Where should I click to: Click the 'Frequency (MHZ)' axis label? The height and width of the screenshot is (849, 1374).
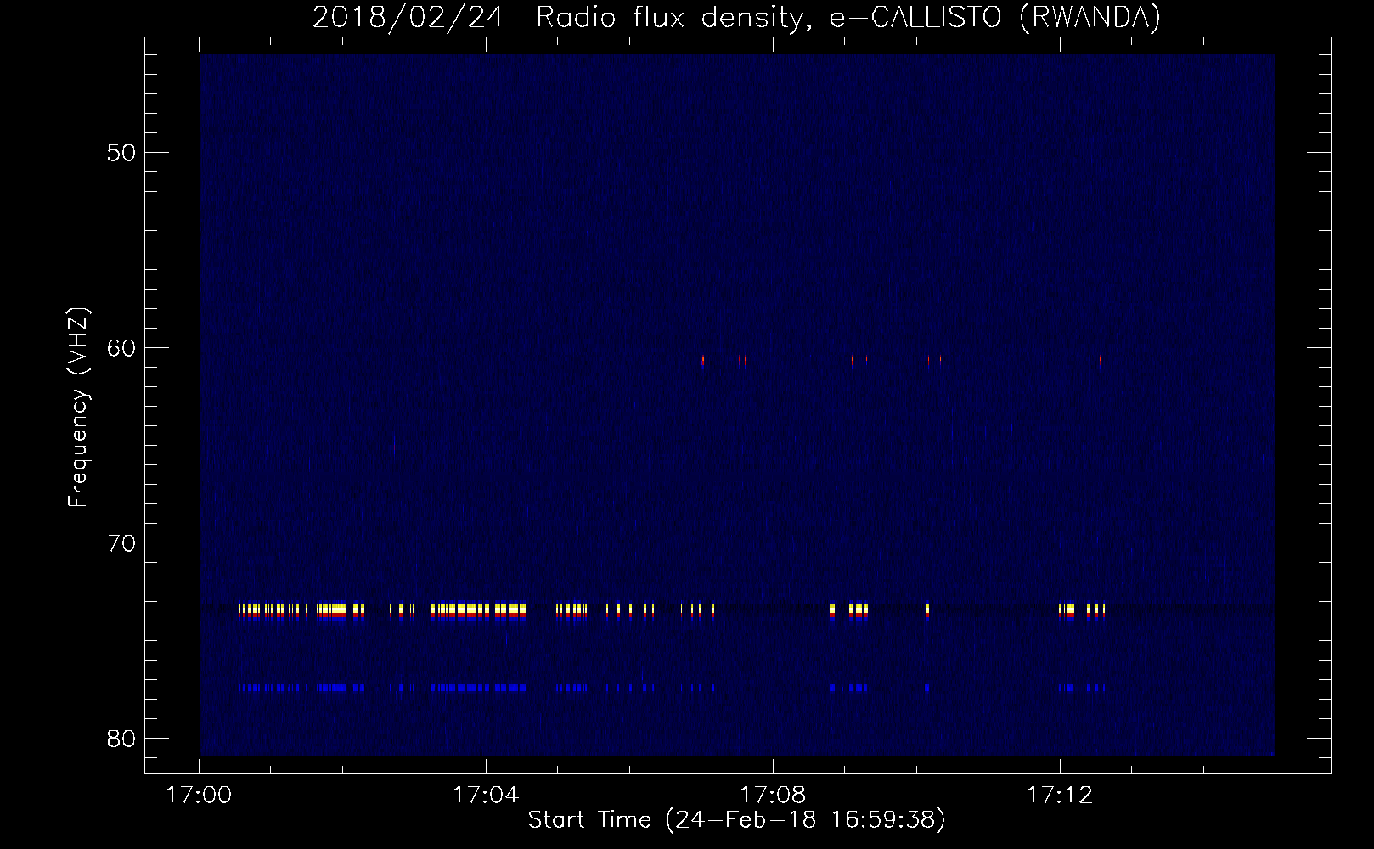point(78,408)
